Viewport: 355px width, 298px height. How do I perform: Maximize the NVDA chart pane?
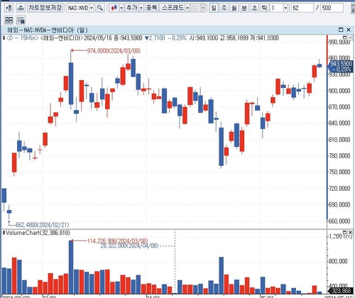[x=341, y=30]
